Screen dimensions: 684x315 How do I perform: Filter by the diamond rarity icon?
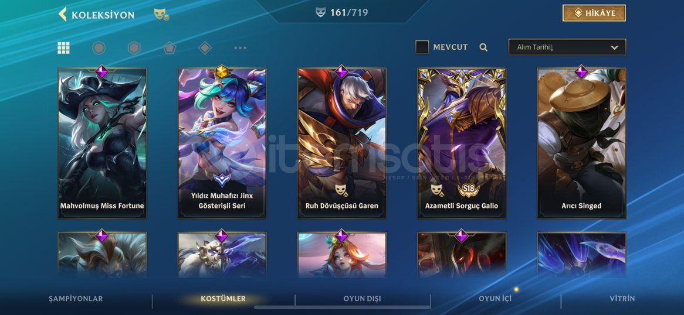(205, 48)
